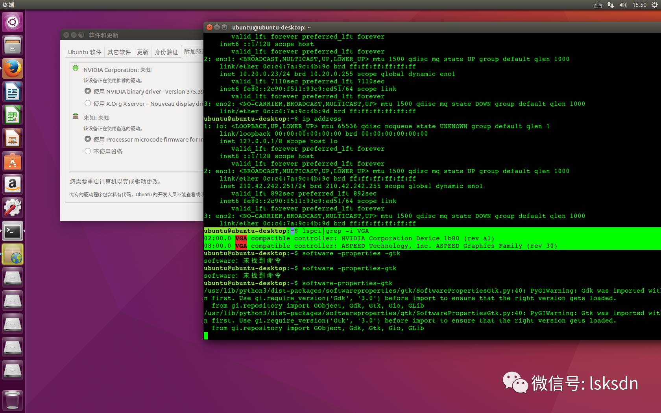Launch LibreOffice Calc spreadsheet
The height and width of the screenshot is (413, 661).
pyautogui.click(x=12, y=114)
